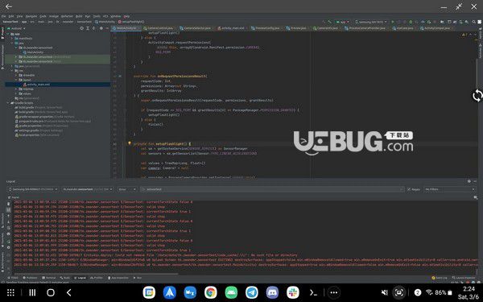Screen dimensions: 483x302
Task: Click the warnings indicator in editor corner
Action: 464,35
